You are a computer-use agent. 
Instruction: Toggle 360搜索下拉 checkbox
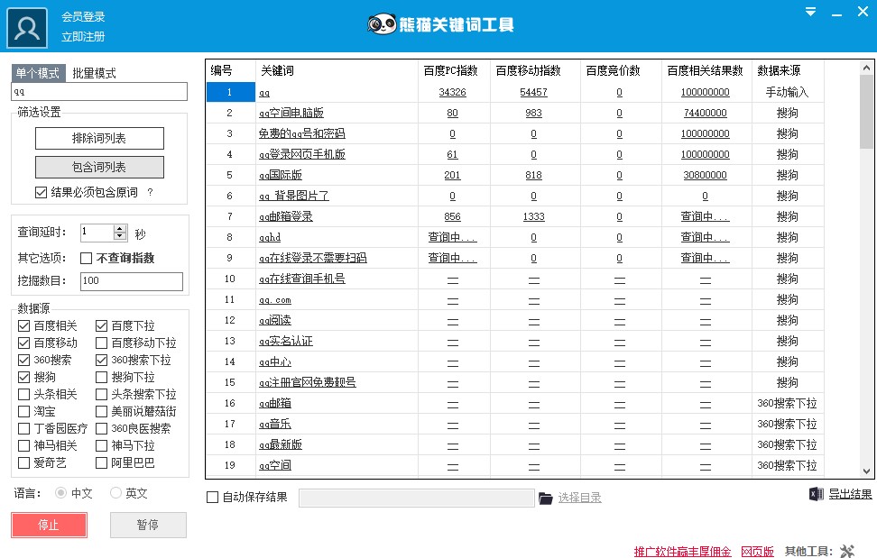tap(101, 360)
